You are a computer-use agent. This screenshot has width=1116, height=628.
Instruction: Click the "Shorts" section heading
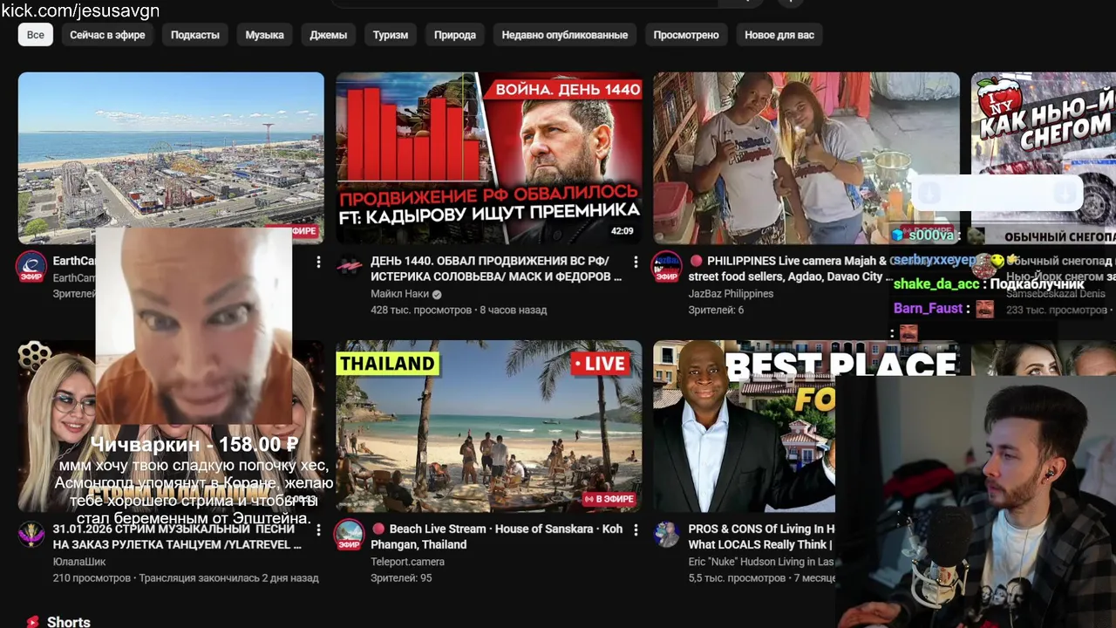coord(69,622)
